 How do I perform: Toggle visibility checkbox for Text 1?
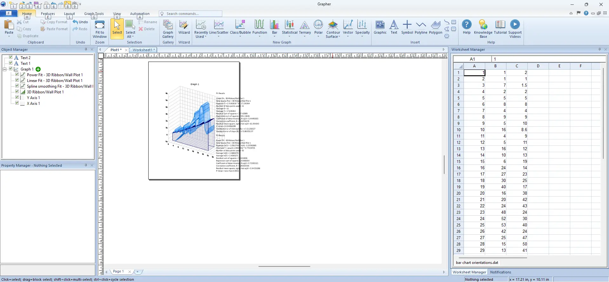point(10,63)
